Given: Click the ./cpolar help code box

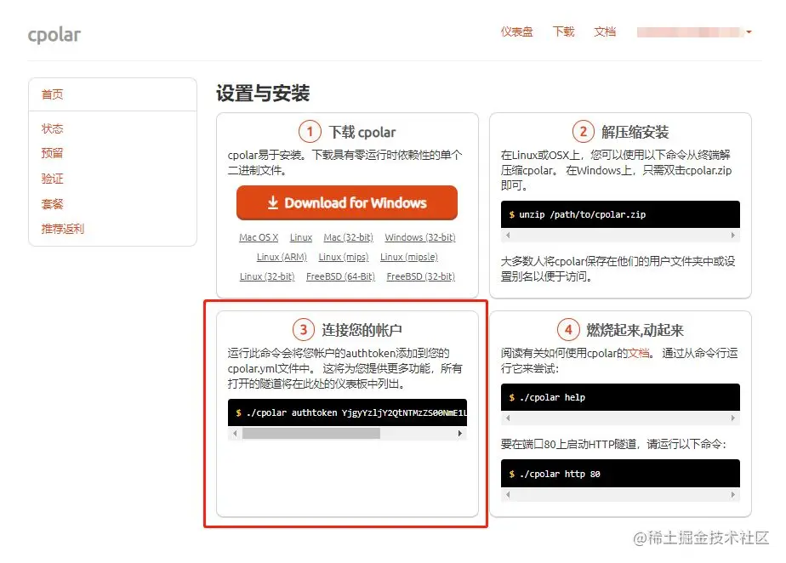Looking at the screenshot, I should (x=620, y=397).
